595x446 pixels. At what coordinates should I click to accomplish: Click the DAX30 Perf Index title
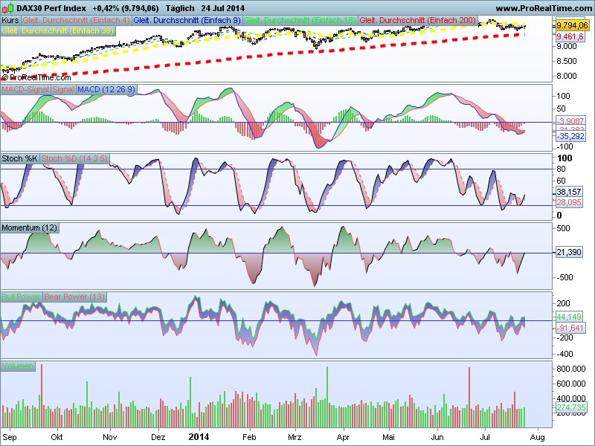tap(51, 8)
